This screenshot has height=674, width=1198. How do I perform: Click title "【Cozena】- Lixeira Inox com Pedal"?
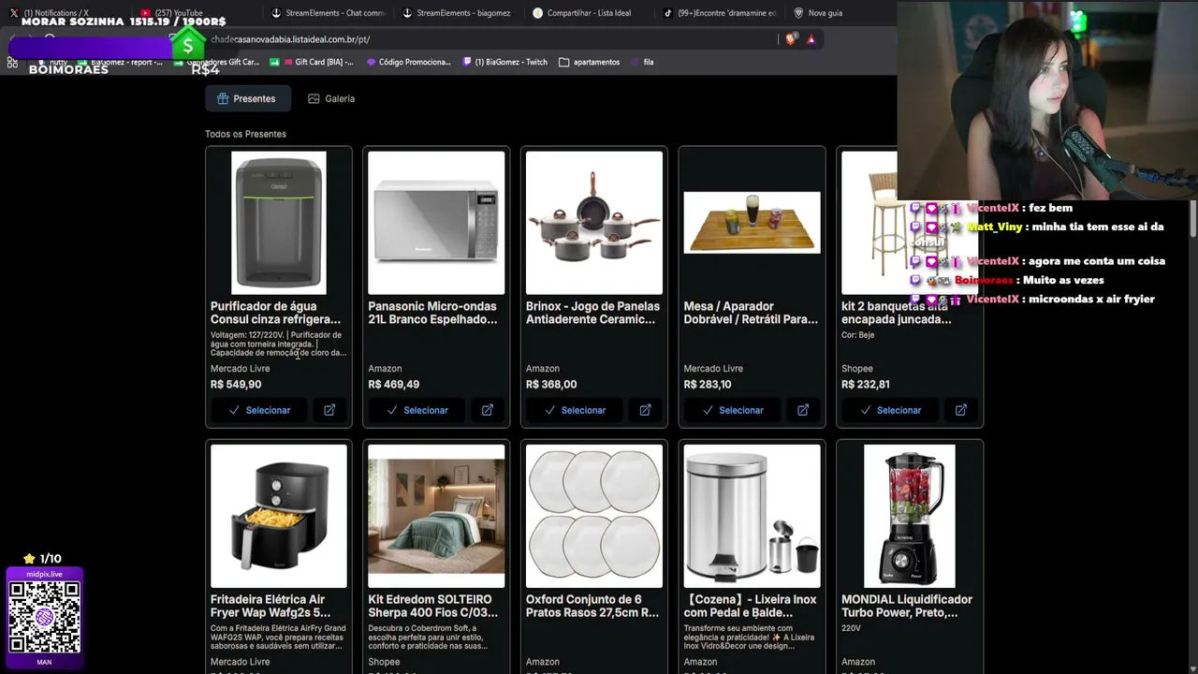click(x=750, y=606)
